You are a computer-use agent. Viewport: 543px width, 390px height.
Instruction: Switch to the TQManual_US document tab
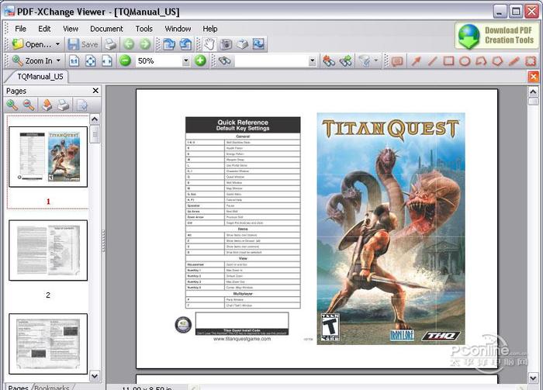pyautogui.click(x=40, y=77)
